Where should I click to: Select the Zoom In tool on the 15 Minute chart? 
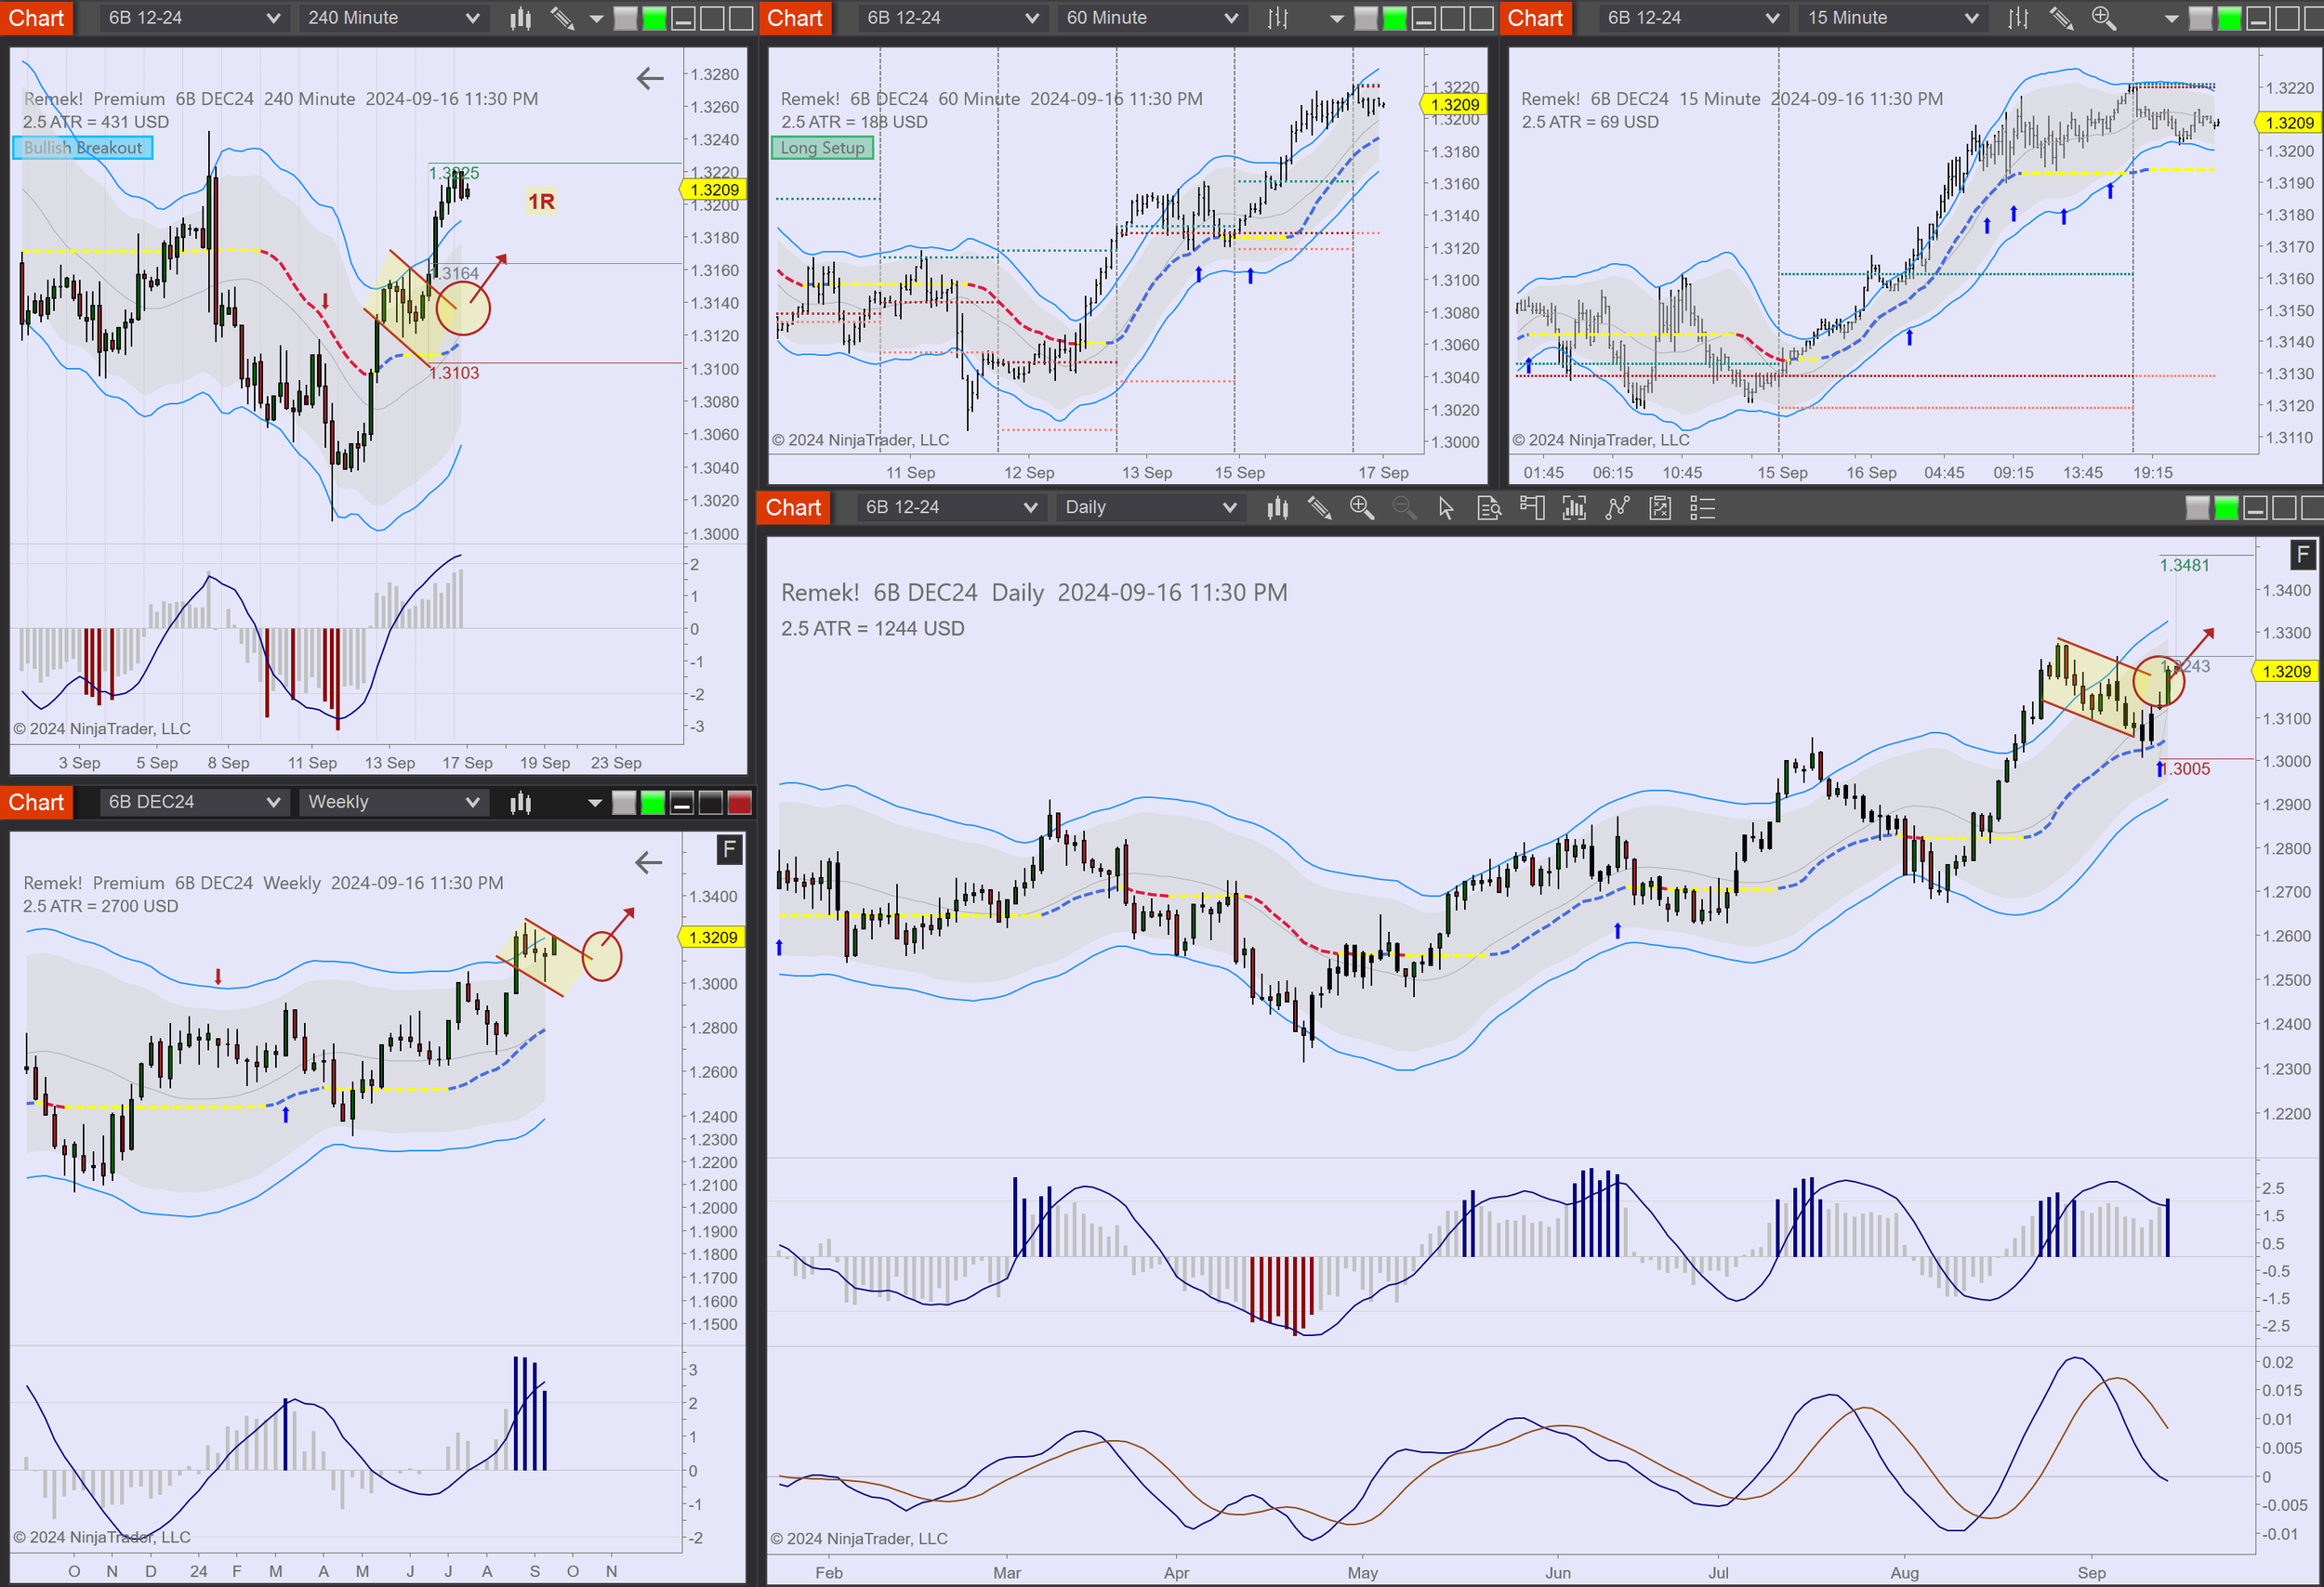(x=2103, y=18)
